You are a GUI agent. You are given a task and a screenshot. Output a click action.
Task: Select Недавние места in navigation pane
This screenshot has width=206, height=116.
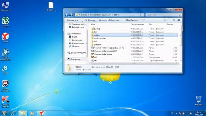[x=77, y=24]
